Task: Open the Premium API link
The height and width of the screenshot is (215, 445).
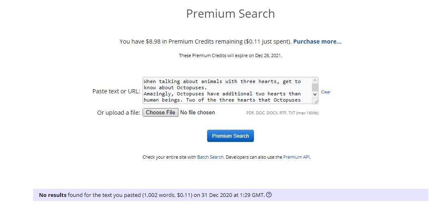Action: (296, 157)
